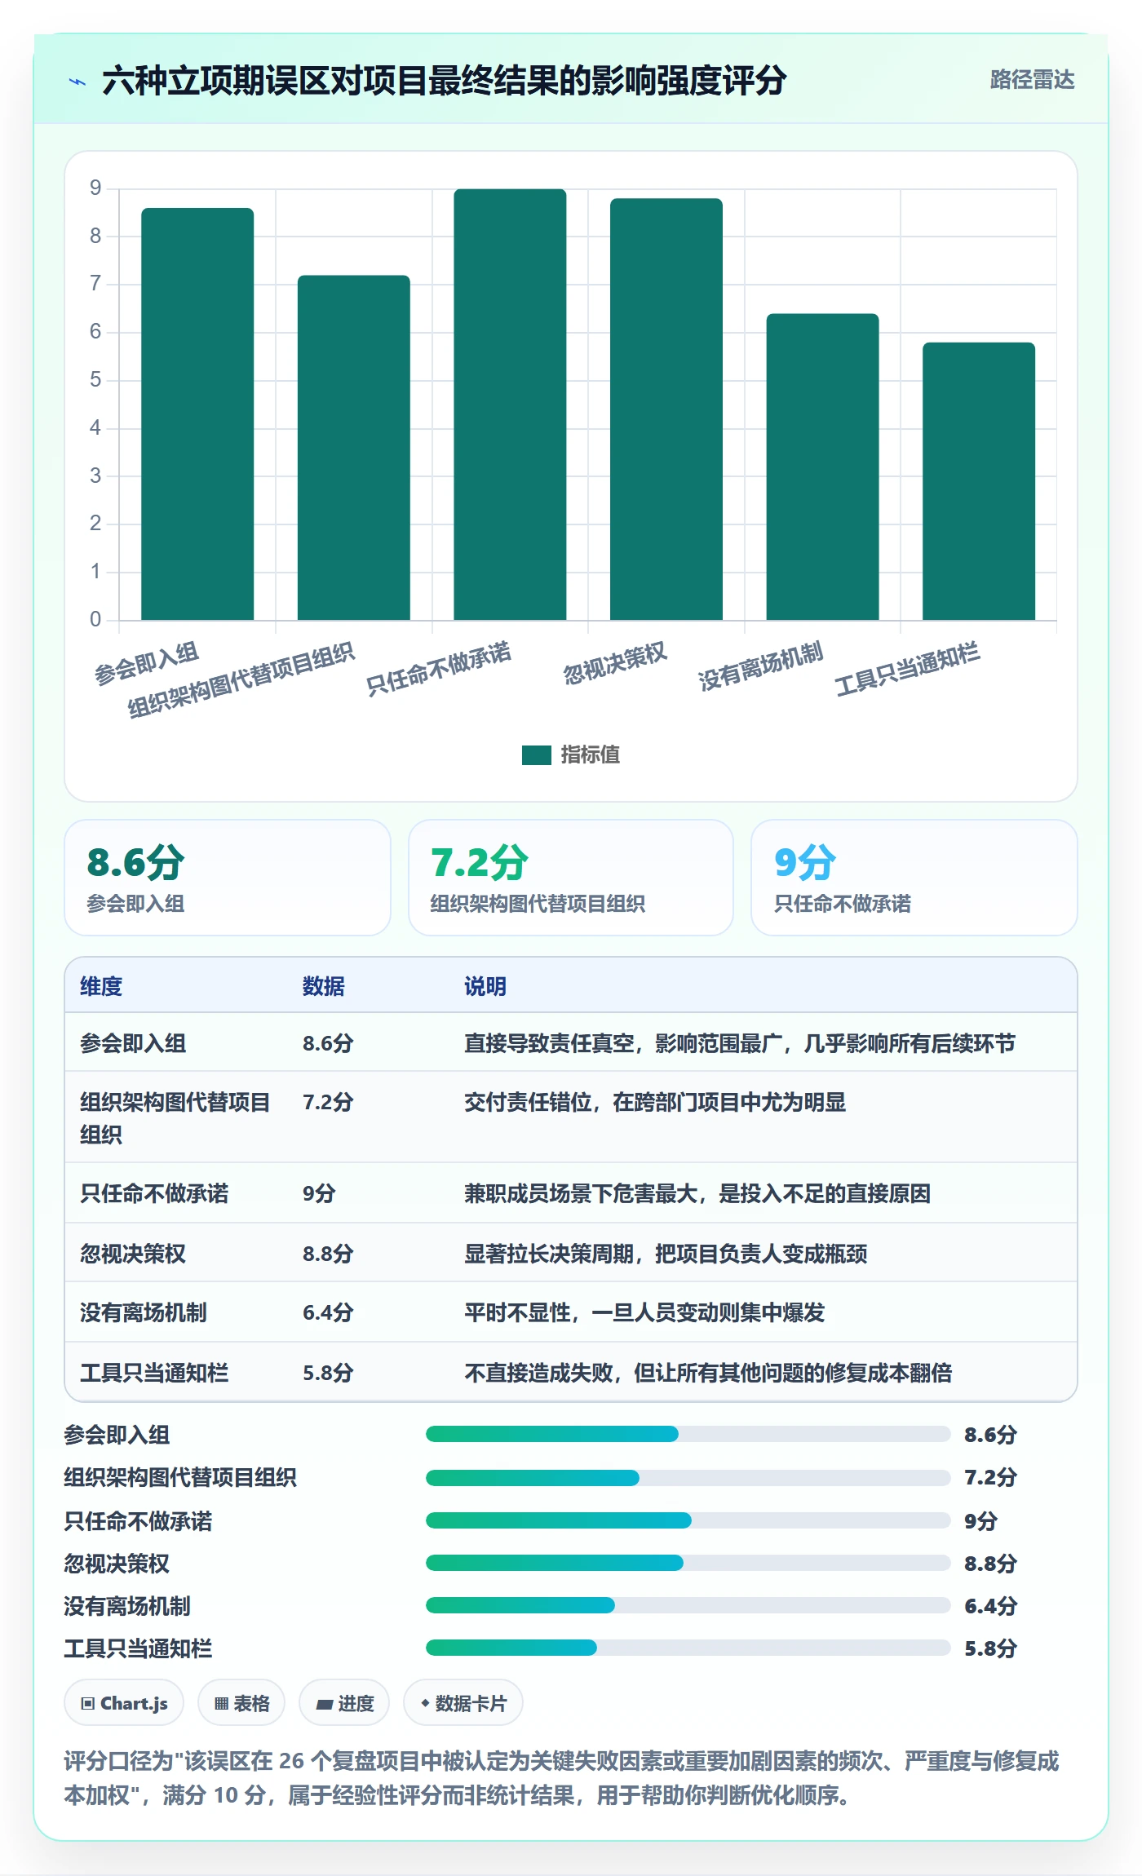The image size is (1142, 1876).
Task: Click the 组织架构图代替项目组织 progress bar
Action: 688,1477
